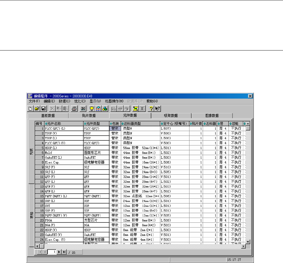Click the Copy toolbar icon
This screenshot has width=283, height=263.
pos(59,109)
